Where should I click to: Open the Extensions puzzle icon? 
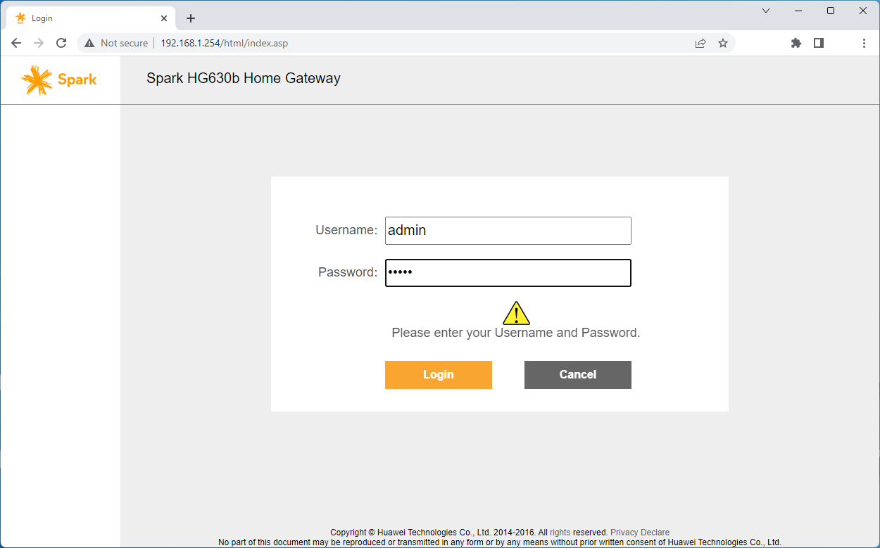(796, 43)
